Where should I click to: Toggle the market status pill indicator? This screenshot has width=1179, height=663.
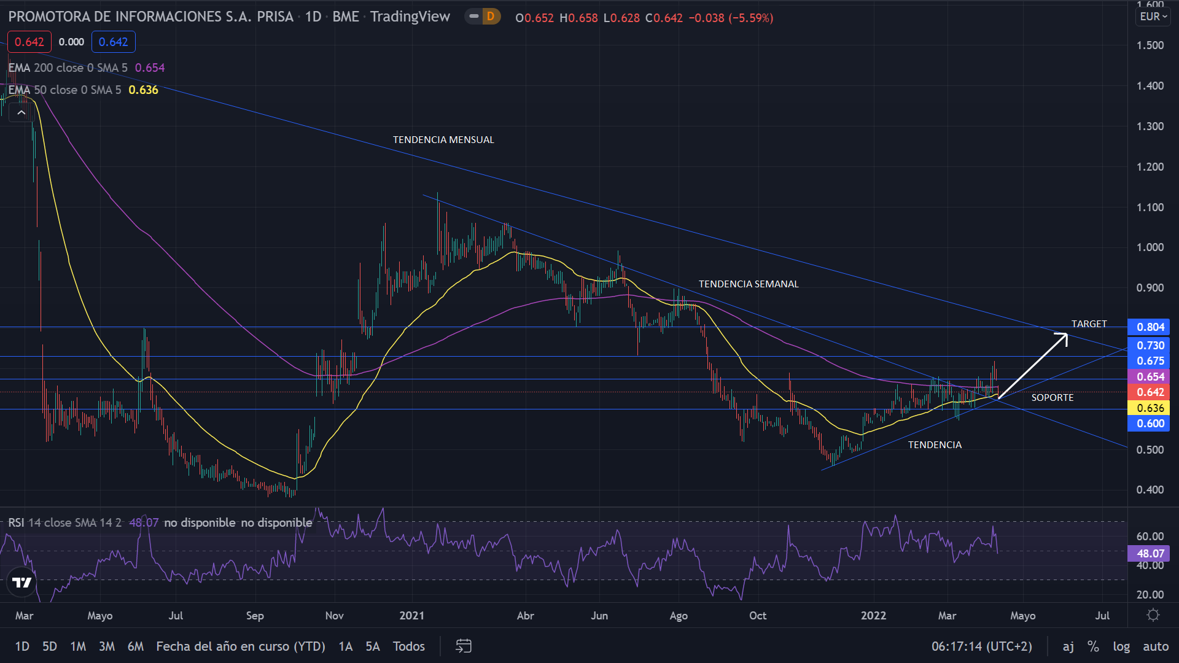(473, 17)
